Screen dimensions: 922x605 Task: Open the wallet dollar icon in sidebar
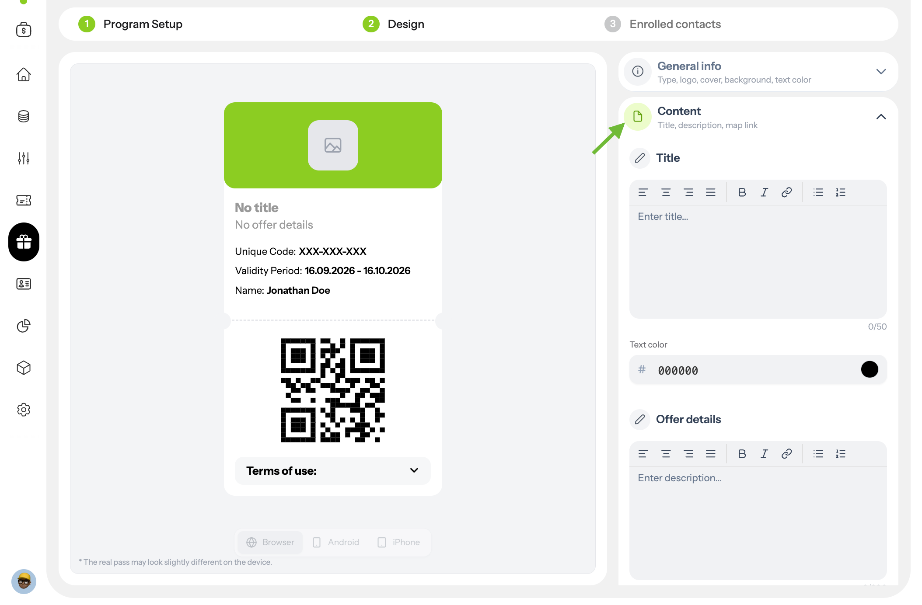[24, 30]
